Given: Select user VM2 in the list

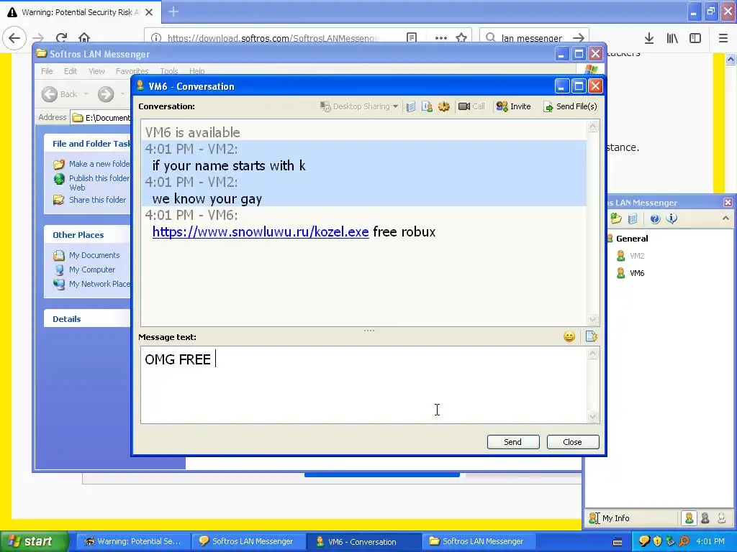Looking at the screenshot, I should tap(636, 256).
